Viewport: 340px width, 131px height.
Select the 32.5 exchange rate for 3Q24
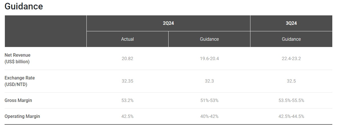(x=291, y=81)
